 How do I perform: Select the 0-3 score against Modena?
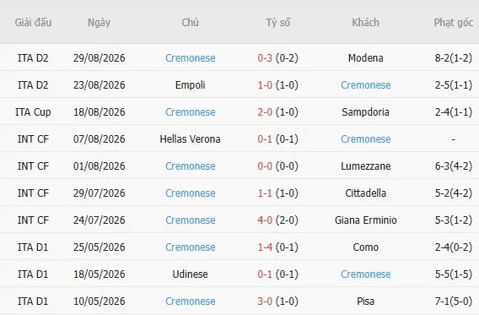tap(265, 57)
